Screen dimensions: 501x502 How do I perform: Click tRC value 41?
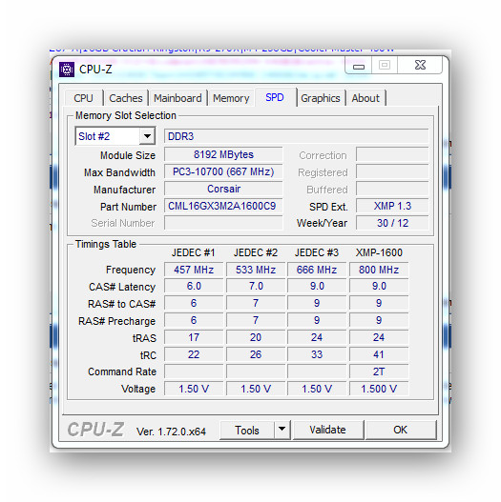point(379,354)
